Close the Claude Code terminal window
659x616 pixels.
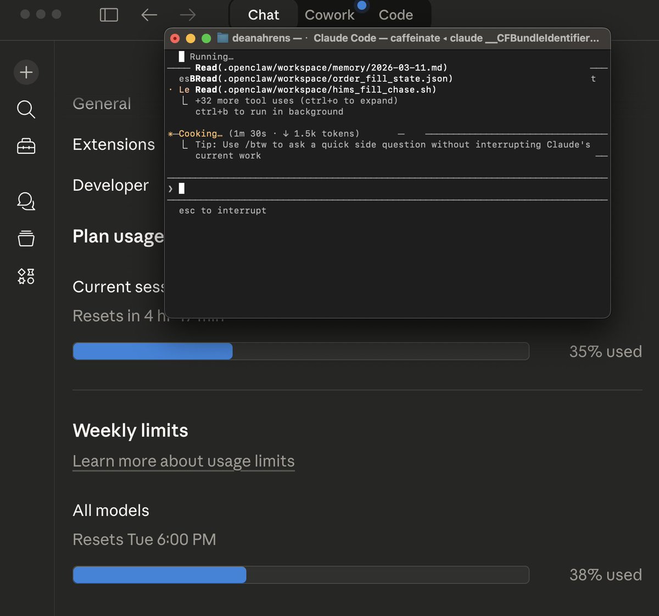[175, 38]
